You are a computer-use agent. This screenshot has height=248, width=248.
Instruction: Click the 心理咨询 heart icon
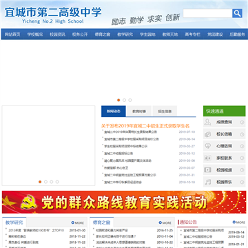pos(207,146)
